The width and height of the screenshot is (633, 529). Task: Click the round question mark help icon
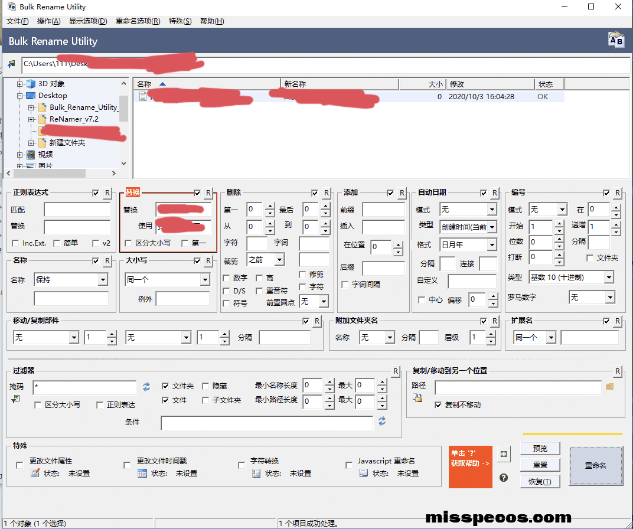(504, 478)
